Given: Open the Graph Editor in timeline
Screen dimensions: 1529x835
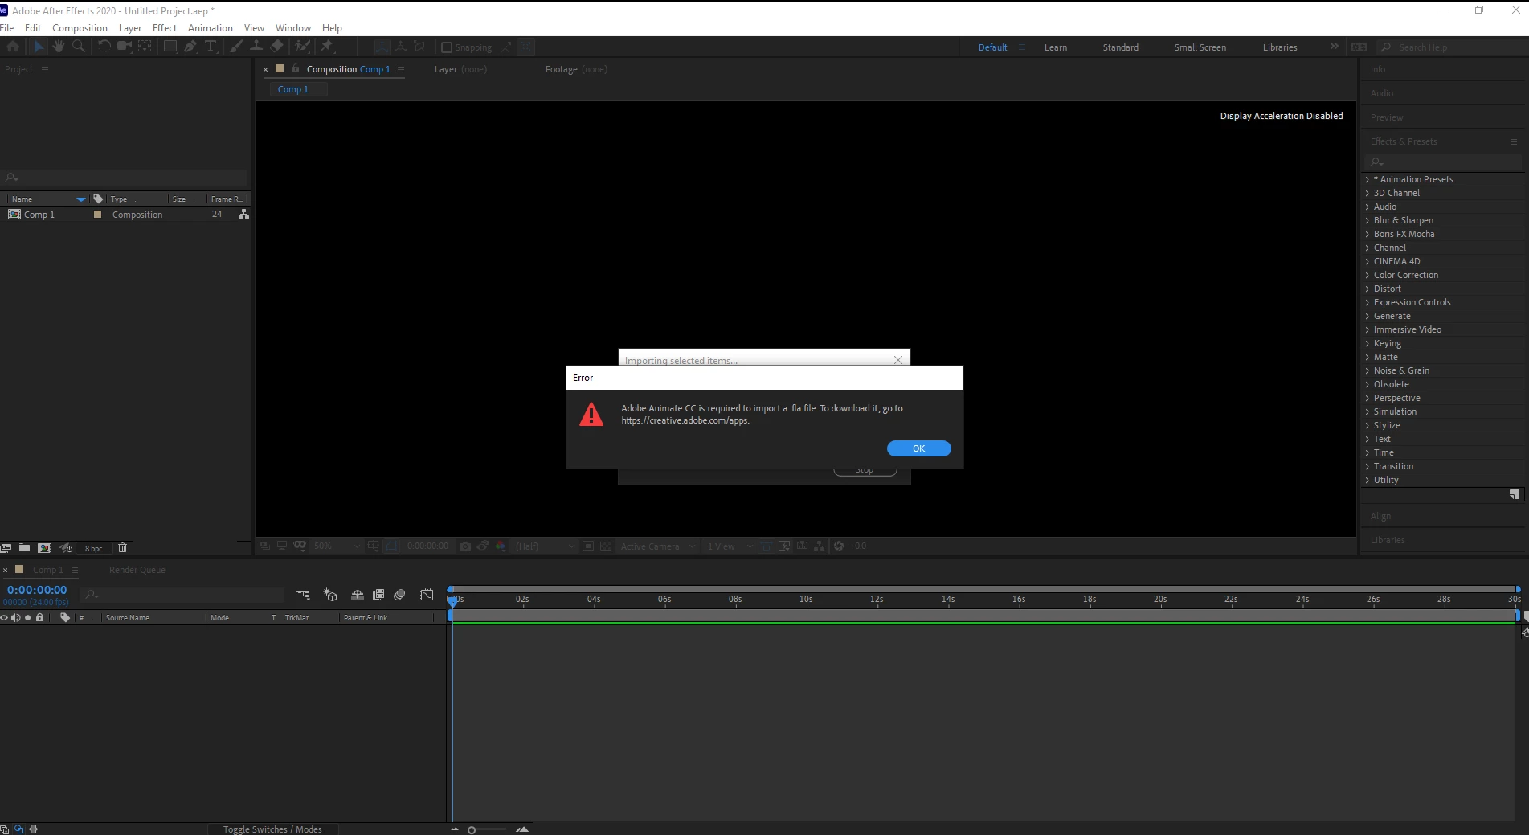Looking at the screenshot, I should (427, 595).
